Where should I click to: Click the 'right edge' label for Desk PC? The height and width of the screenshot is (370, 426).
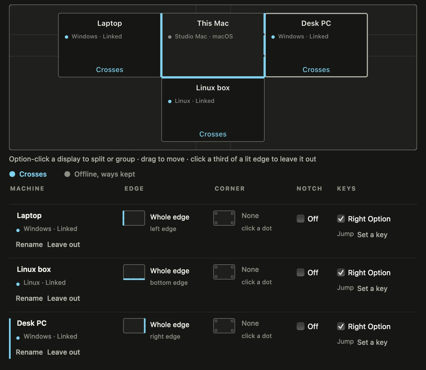click(x=165, y=336)
